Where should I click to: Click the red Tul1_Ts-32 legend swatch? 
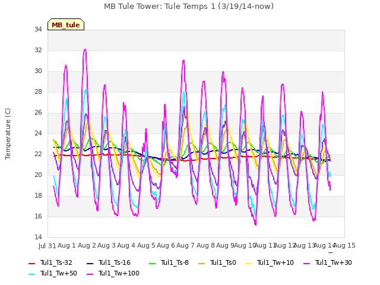click(x=31, y=263)
